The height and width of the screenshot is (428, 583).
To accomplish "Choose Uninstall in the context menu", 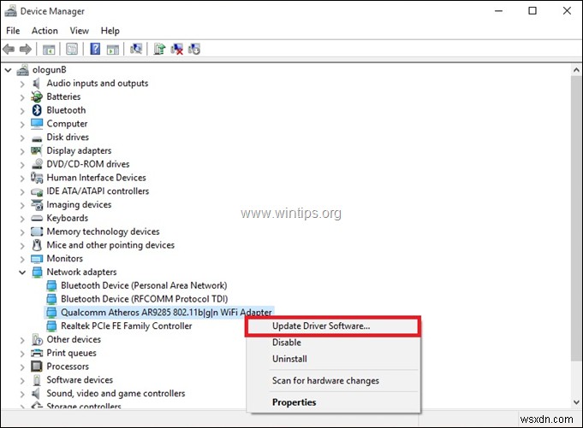I will coord(334,359).
